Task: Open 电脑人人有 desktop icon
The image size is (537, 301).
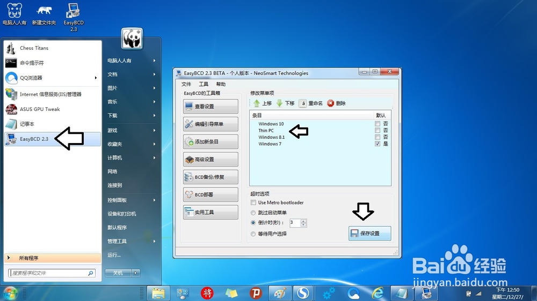Action: point(14,14)
